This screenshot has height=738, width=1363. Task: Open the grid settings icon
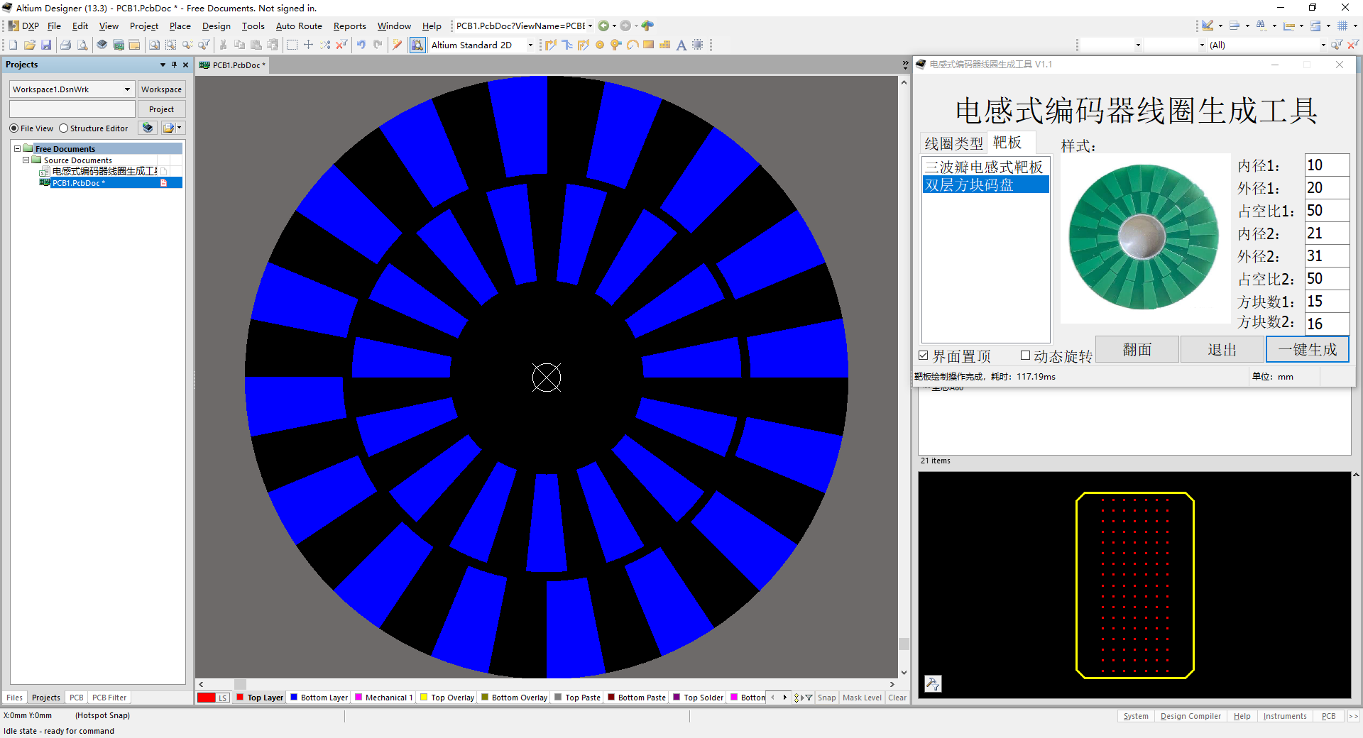tap(1342, 26)
